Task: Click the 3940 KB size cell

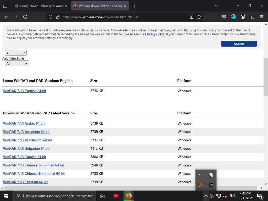Action: point(97,165)
